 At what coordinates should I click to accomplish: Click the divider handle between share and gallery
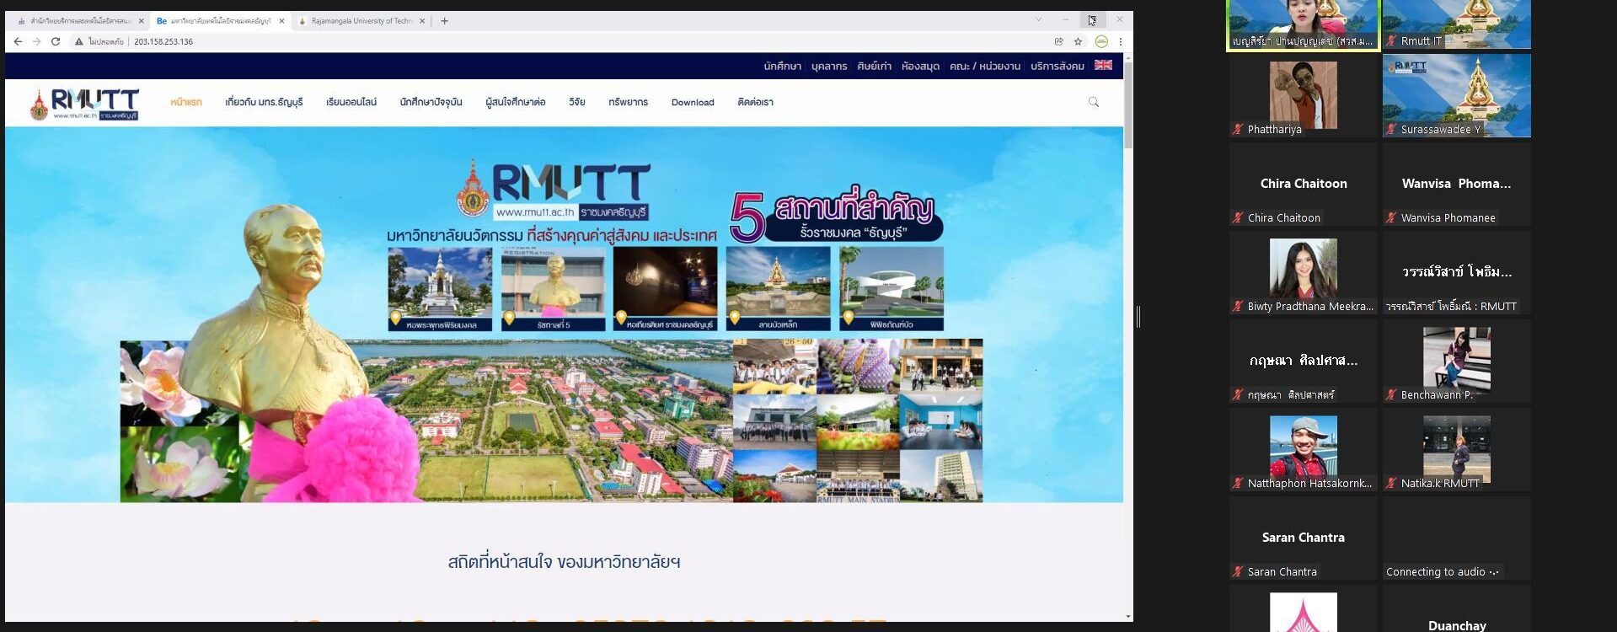point(1138,317)
